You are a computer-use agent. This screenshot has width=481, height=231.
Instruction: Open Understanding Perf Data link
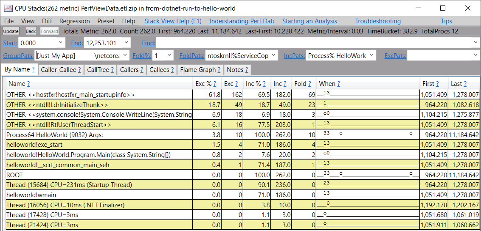pos(242,21)
